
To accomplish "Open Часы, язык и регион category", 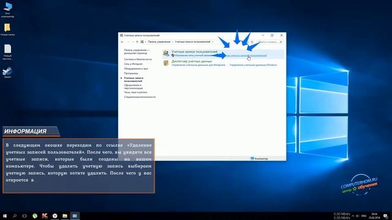I will pyautogui.click(x=135, y=92).
